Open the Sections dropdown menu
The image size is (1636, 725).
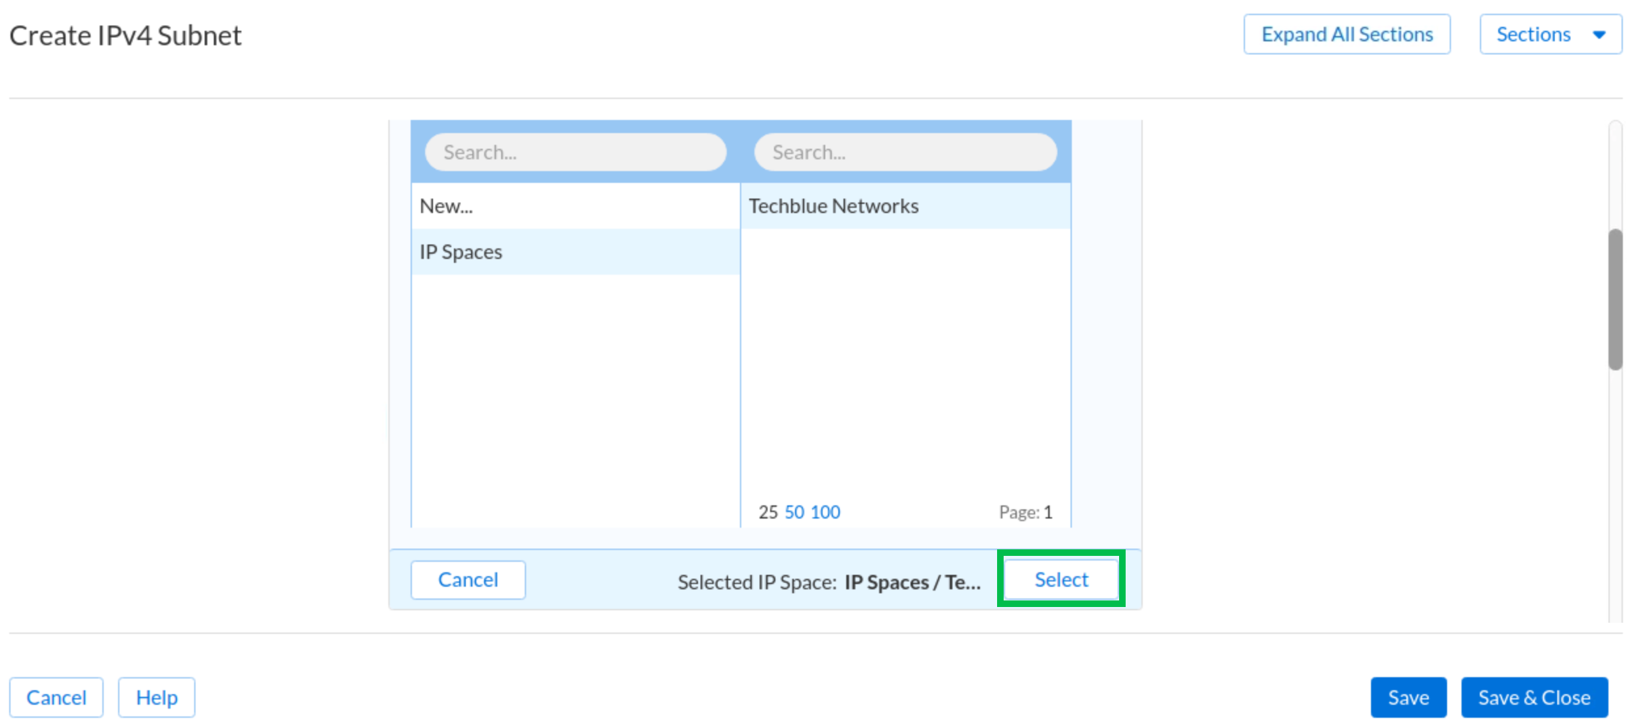pos(1534,35)
